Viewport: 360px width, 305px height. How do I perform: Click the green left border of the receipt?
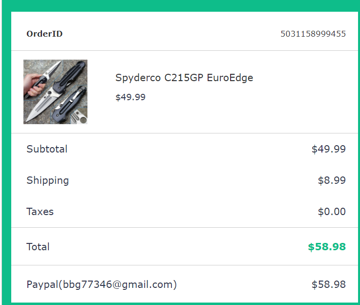click(5, 156)
